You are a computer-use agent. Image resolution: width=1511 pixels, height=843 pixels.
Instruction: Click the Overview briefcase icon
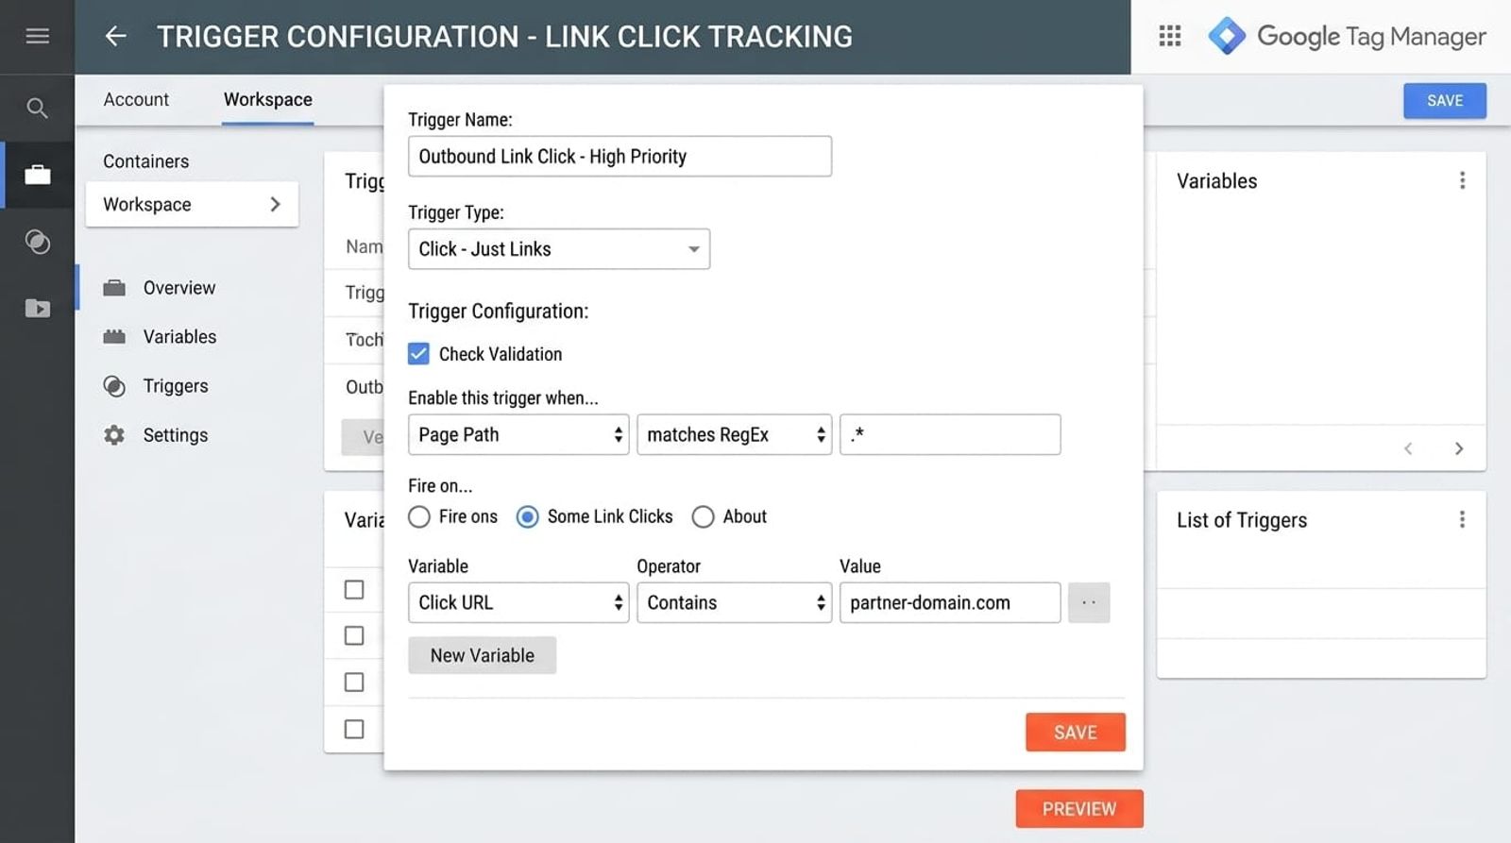[x=114, y=288]
